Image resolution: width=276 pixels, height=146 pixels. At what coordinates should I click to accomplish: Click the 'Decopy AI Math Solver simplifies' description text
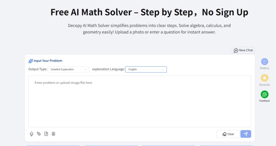click(149, 29)
